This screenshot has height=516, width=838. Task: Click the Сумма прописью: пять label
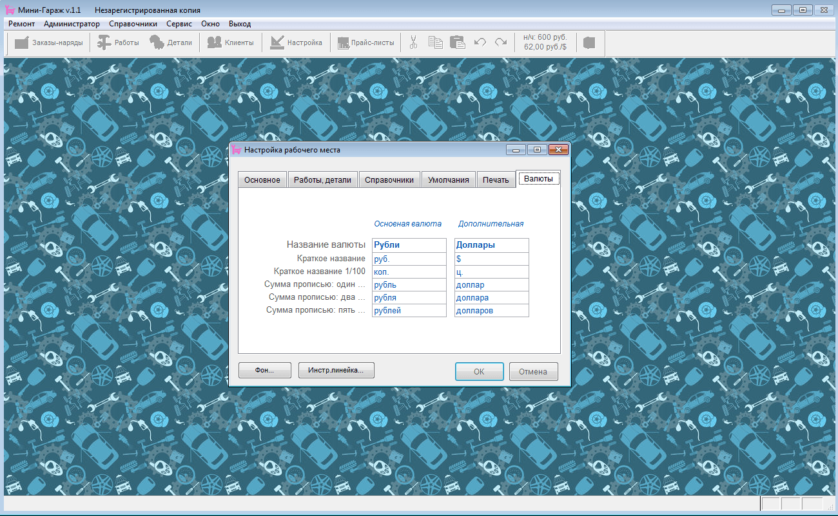[316, 310]
